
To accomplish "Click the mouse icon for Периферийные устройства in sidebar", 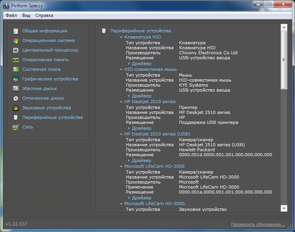I will pos(16,117).
